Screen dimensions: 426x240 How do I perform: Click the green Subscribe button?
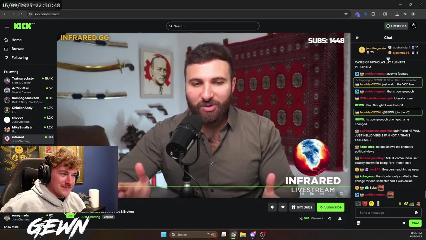pos(330,207)
